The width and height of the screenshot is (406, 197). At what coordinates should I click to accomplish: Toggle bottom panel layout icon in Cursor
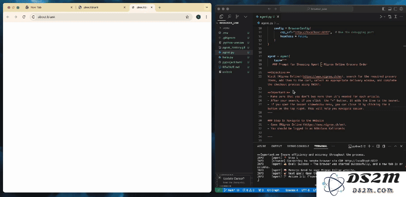coord(389,9)
